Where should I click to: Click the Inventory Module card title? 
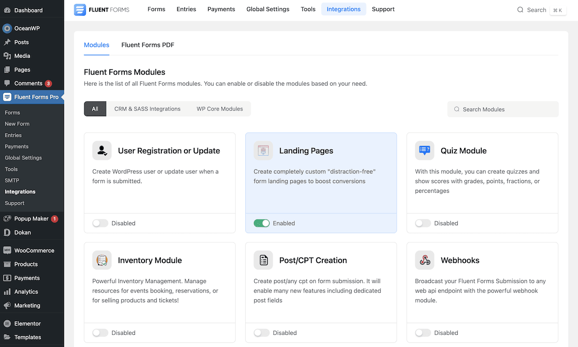150,260
